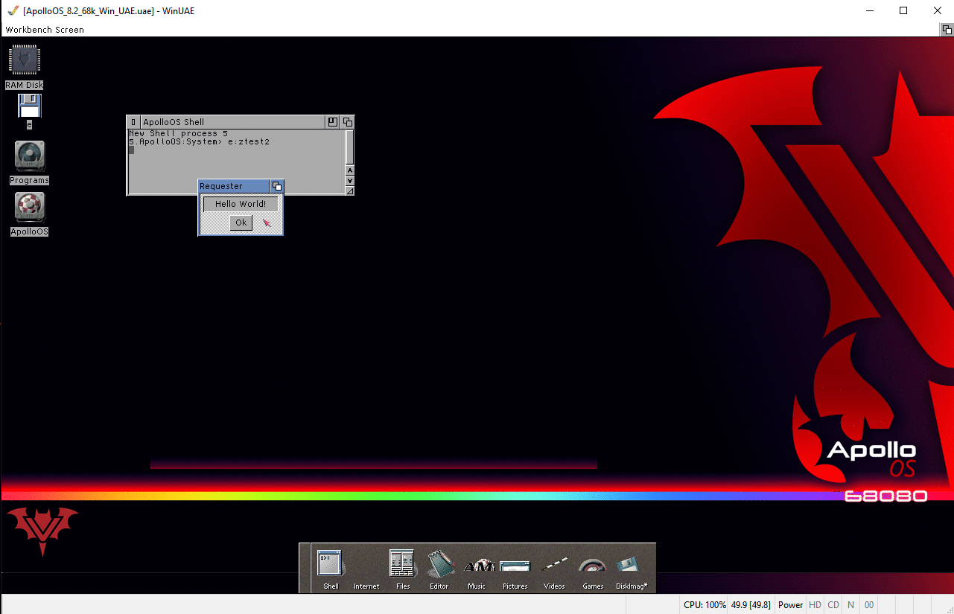Launch Files from the dock
The width and height of the screenshot is (954, 614).
(402, 565)
